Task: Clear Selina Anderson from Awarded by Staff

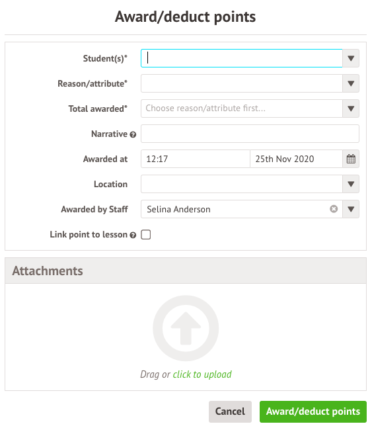Action: 334,209
